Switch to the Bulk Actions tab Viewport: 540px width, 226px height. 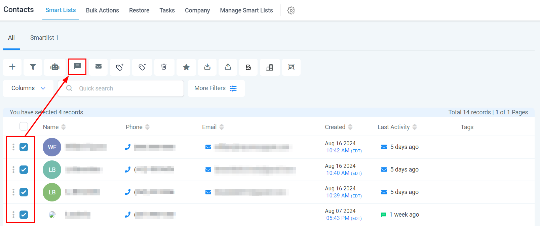click(x=103, y=10)
